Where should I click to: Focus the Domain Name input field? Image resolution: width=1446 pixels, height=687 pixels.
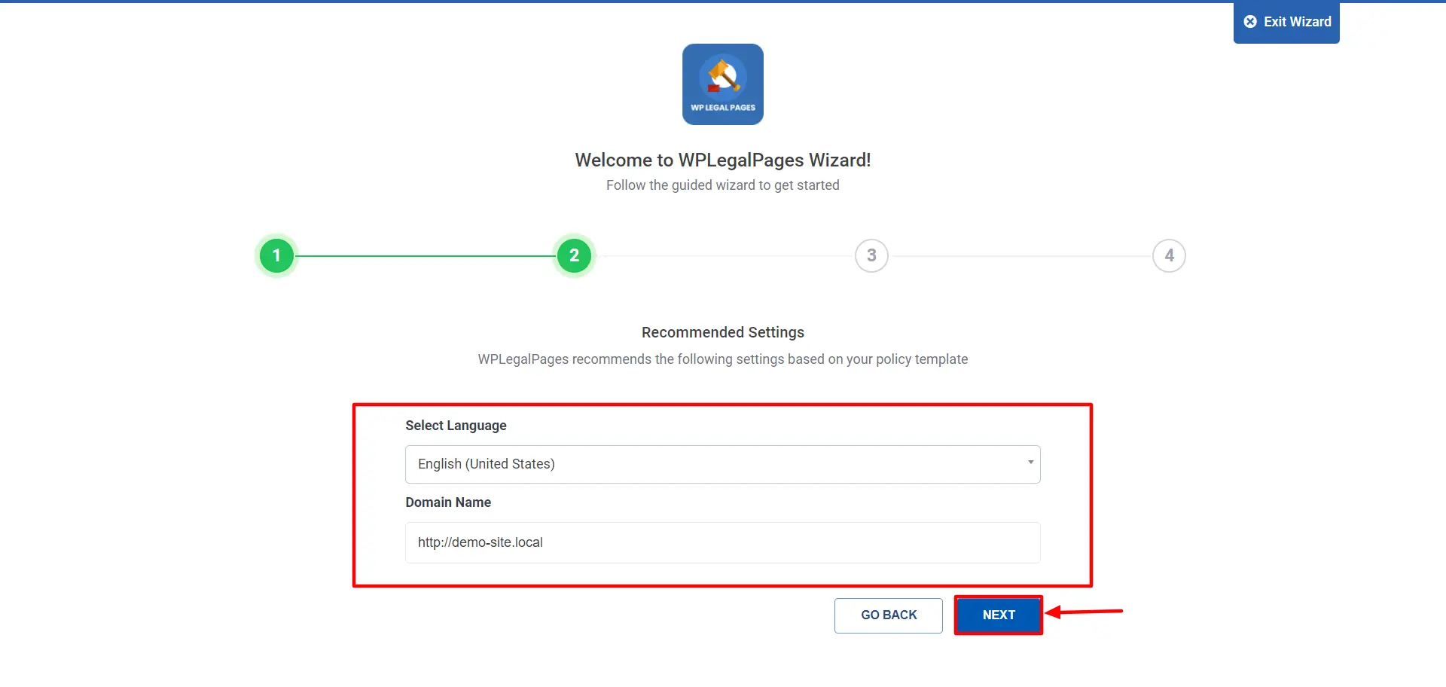coord(722,542)
